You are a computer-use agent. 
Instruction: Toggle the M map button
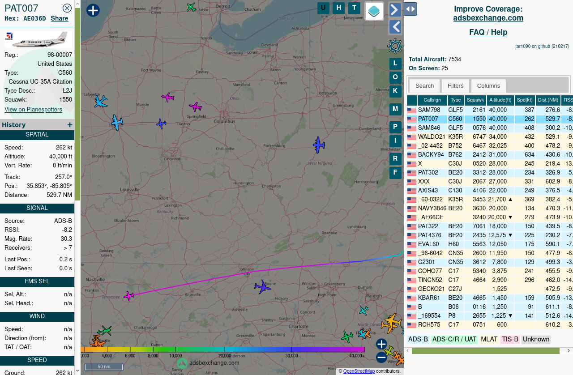click(x=395, y=109)
